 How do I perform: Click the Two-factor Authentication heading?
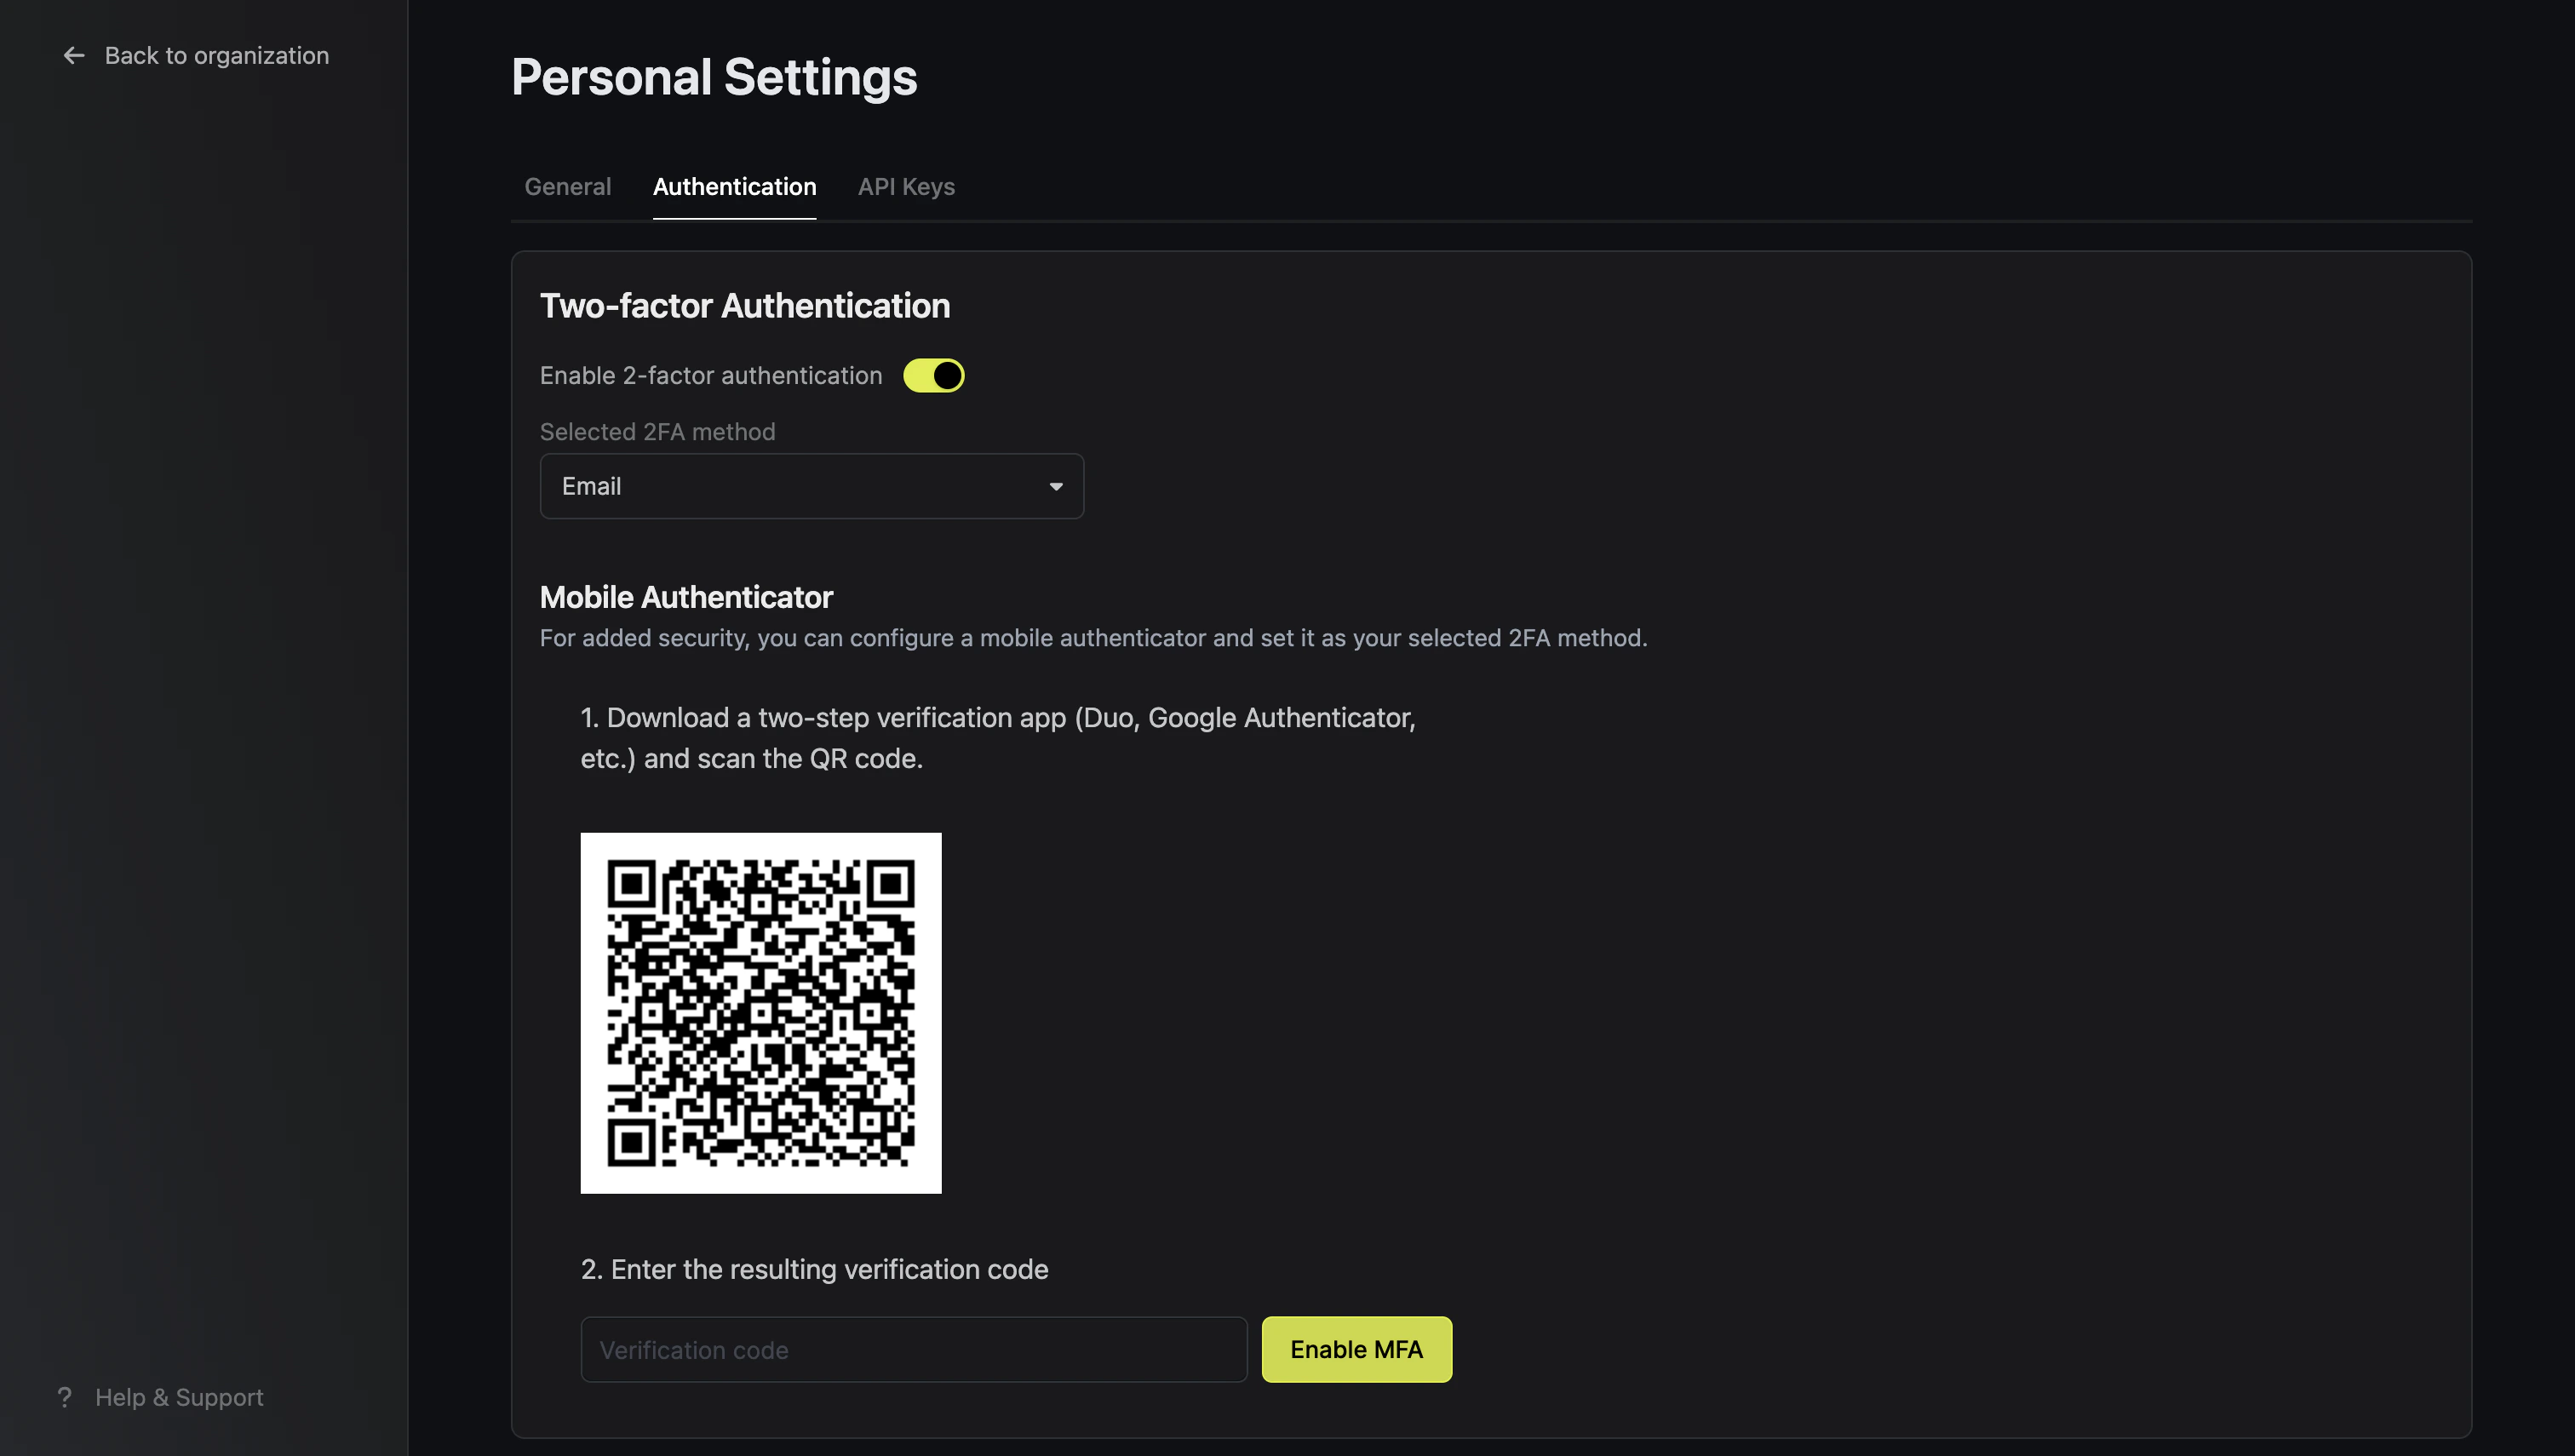click(x=744, y=306)
